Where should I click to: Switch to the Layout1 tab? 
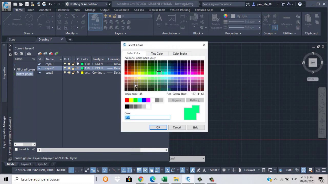(26, 164)
